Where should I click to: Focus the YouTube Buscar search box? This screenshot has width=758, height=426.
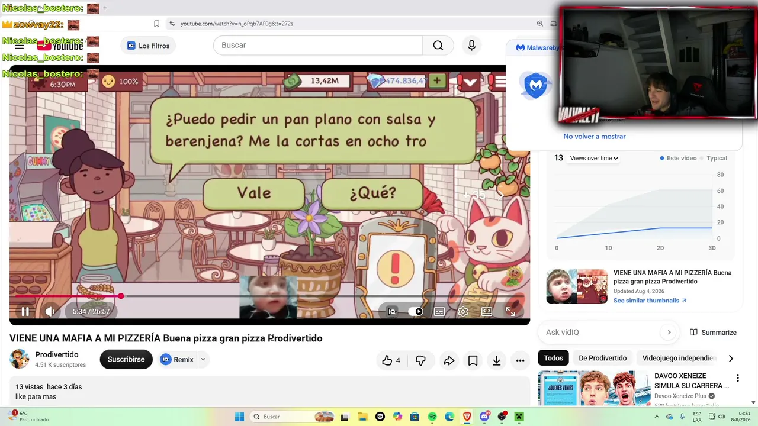[318, 46]
